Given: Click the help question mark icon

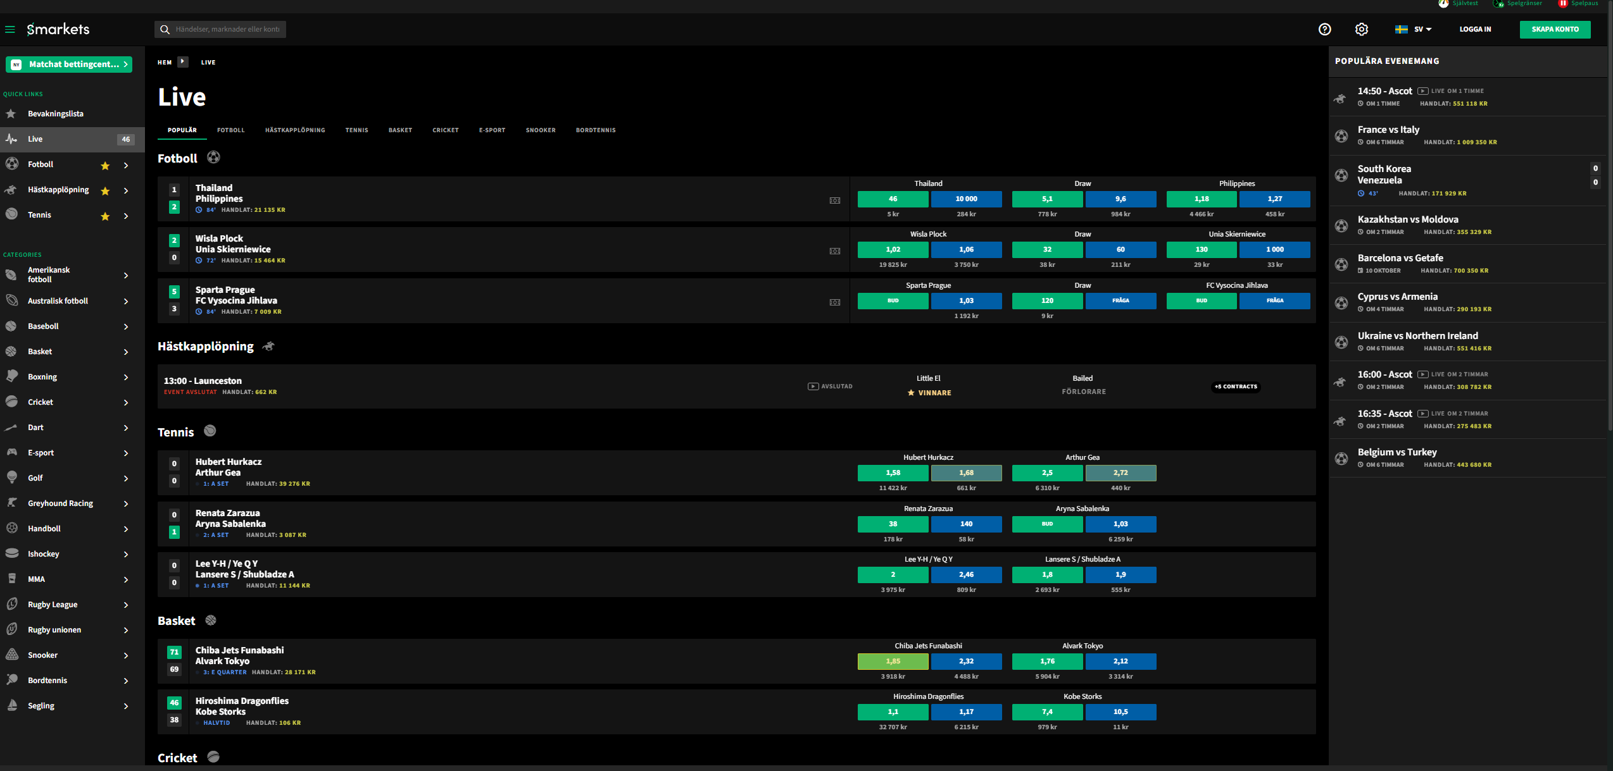Looking at the screenshot, I should (1324, 29).
